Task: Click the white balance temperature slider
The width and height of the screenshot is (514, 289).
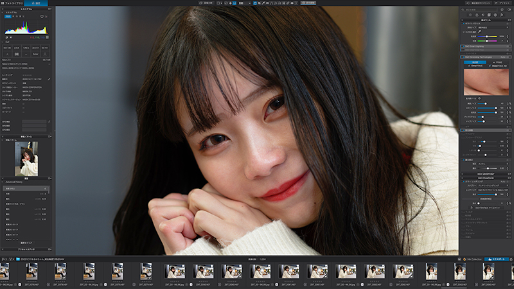Action: click(487, 37)
